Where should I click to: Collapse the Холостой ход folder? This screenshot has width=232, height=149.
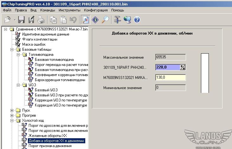coord(12,120)
